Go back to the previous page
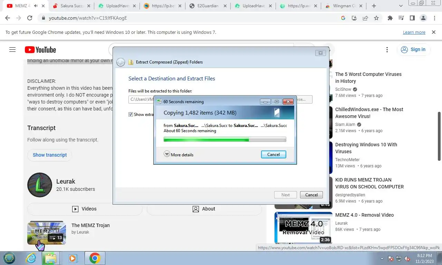 click(x=8, y=18)
